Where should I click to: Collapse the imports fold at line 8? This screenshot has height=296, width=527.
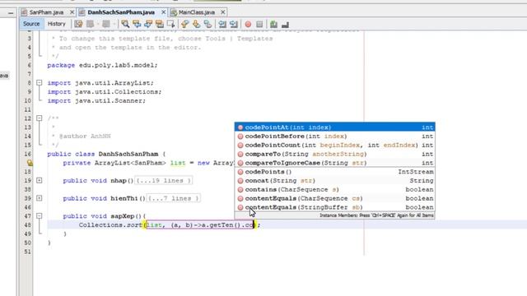pos(40,82)
